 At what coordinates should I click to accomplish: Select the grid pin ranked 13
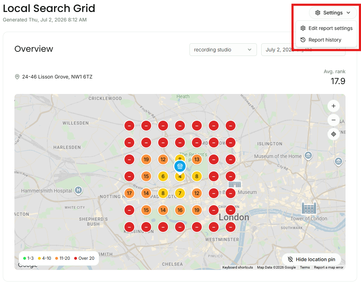click(x=196, y=159)
